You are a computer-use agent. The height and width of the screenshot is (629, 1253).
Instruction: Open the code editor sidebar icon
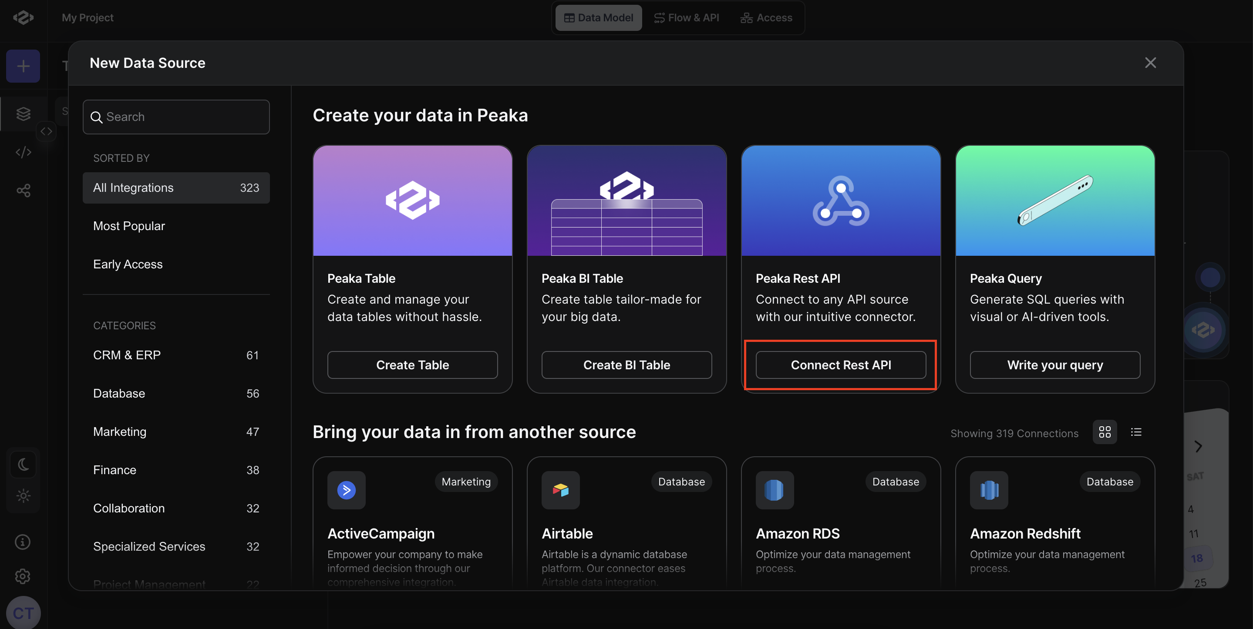(24, 152)
